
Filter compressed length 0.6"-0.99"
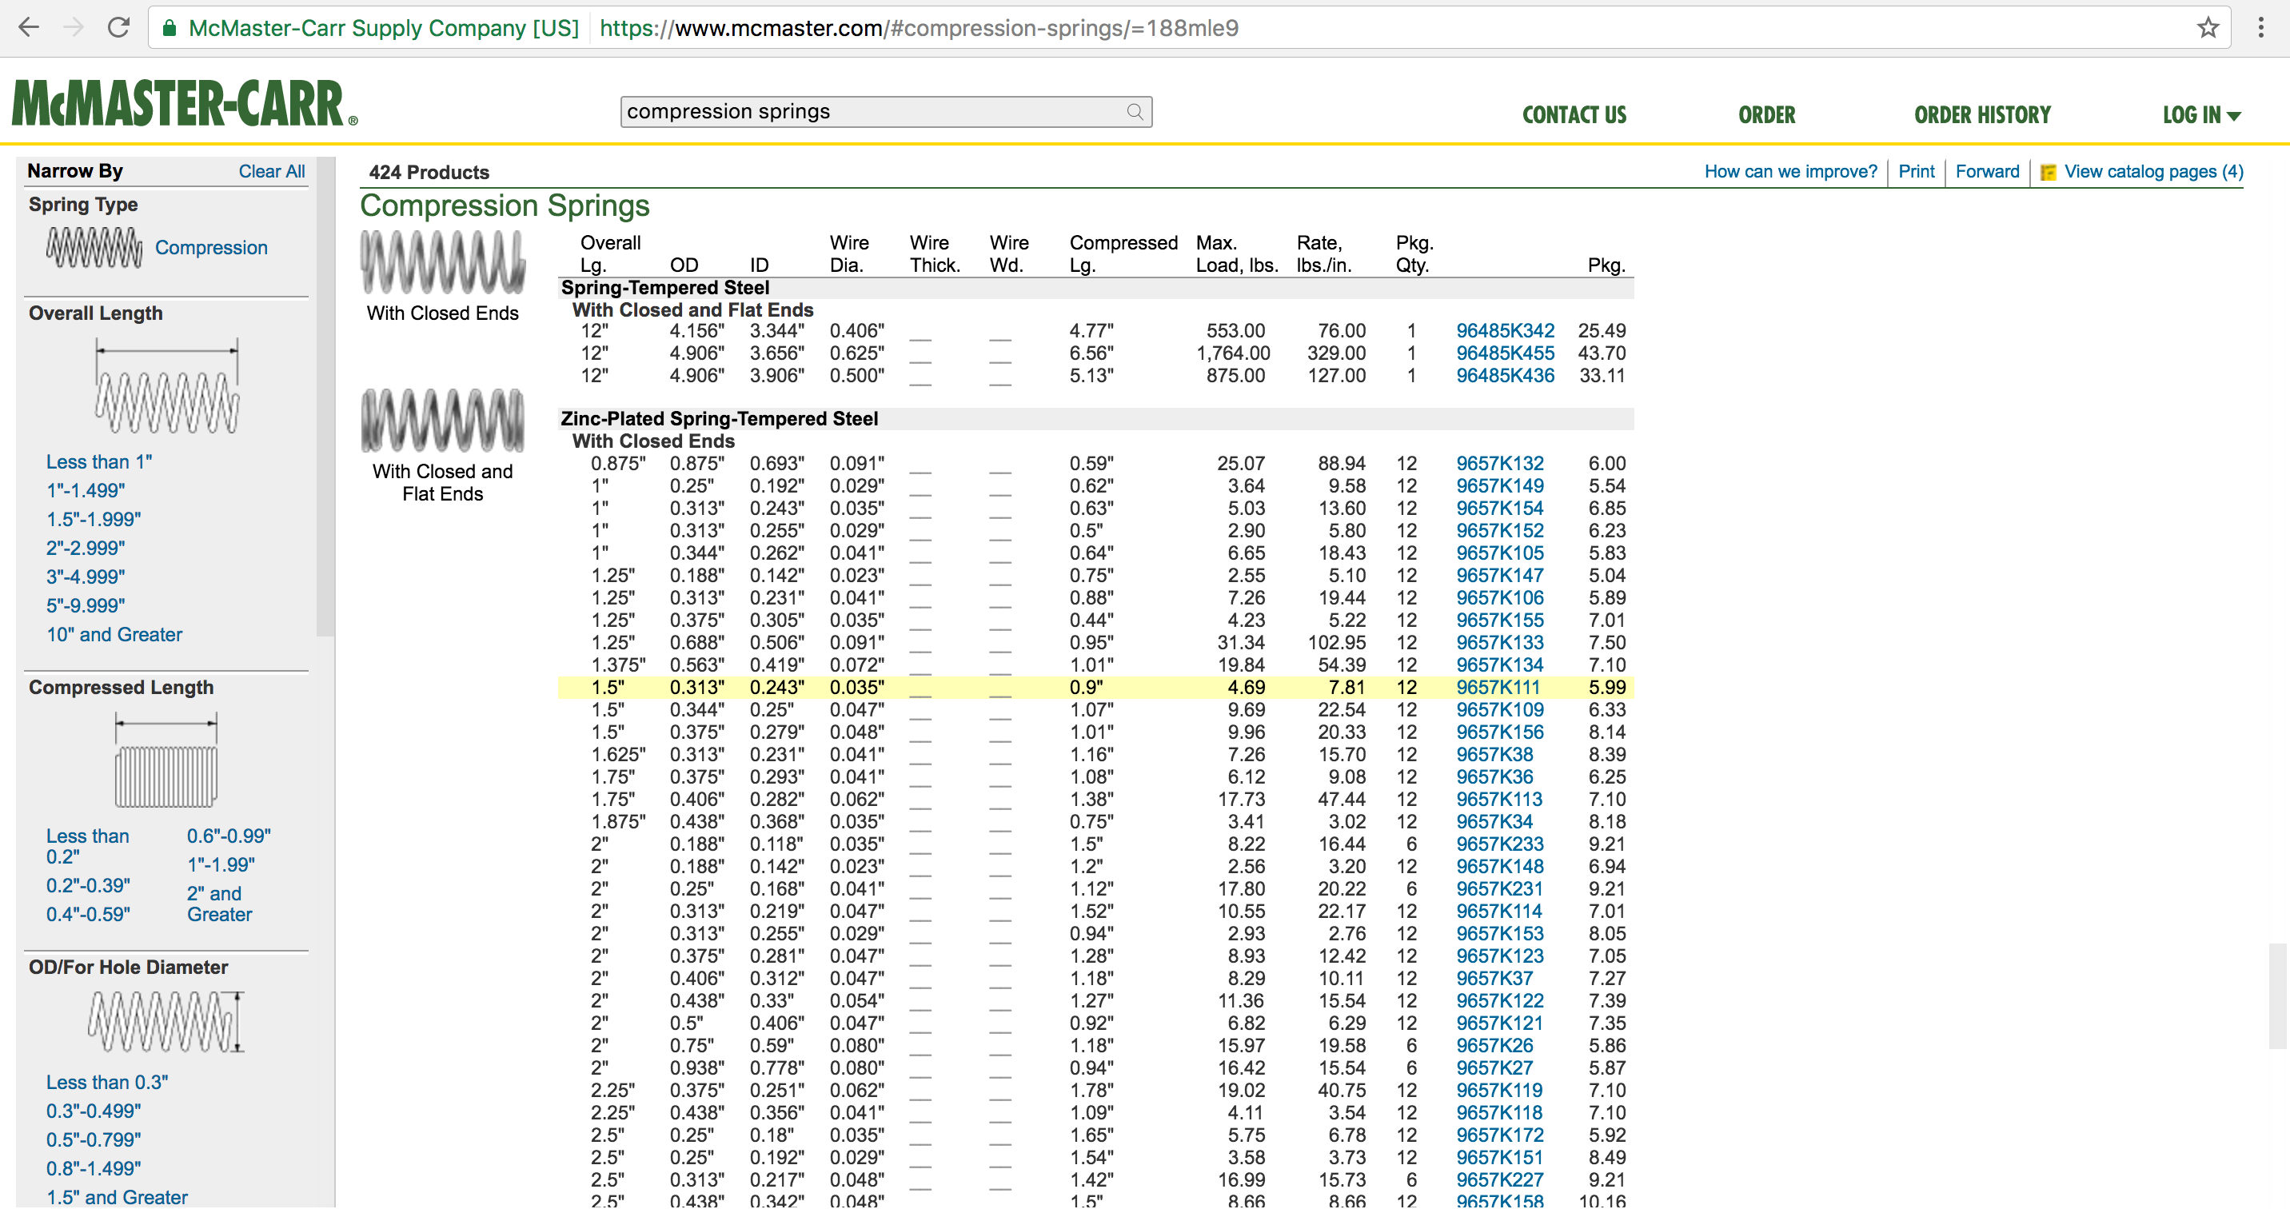[229, 836]
